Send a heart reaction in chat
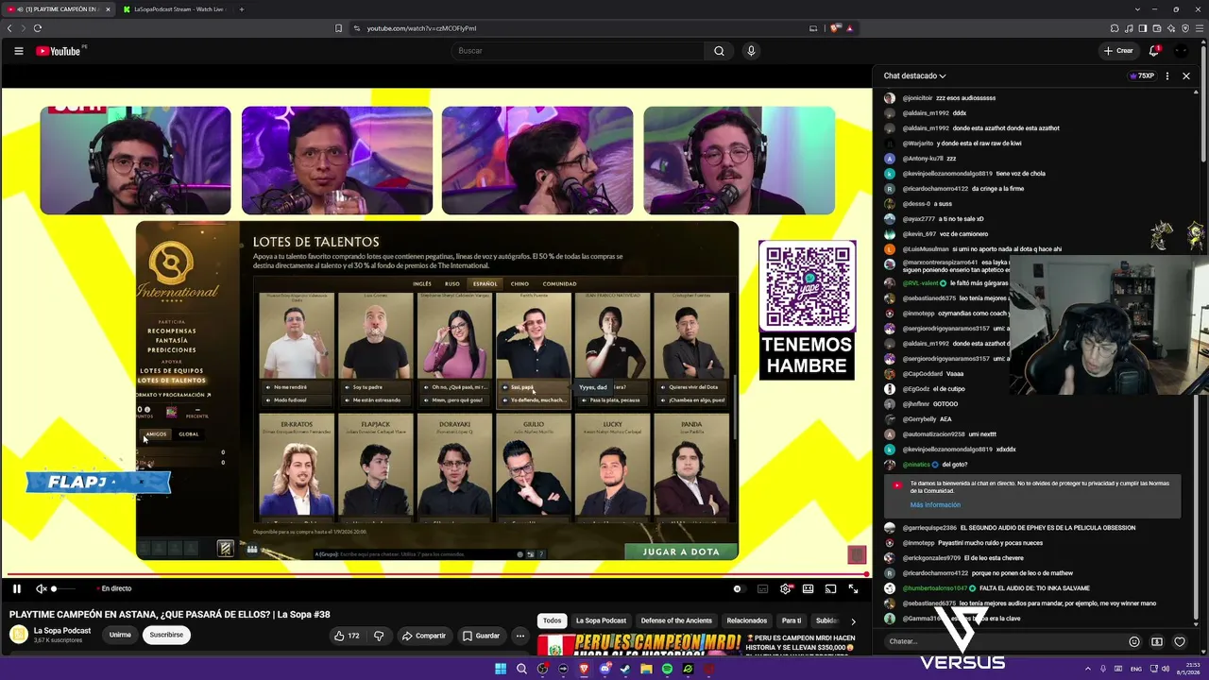Viewport: 1209px width, 680px height. coord(1180,642)
